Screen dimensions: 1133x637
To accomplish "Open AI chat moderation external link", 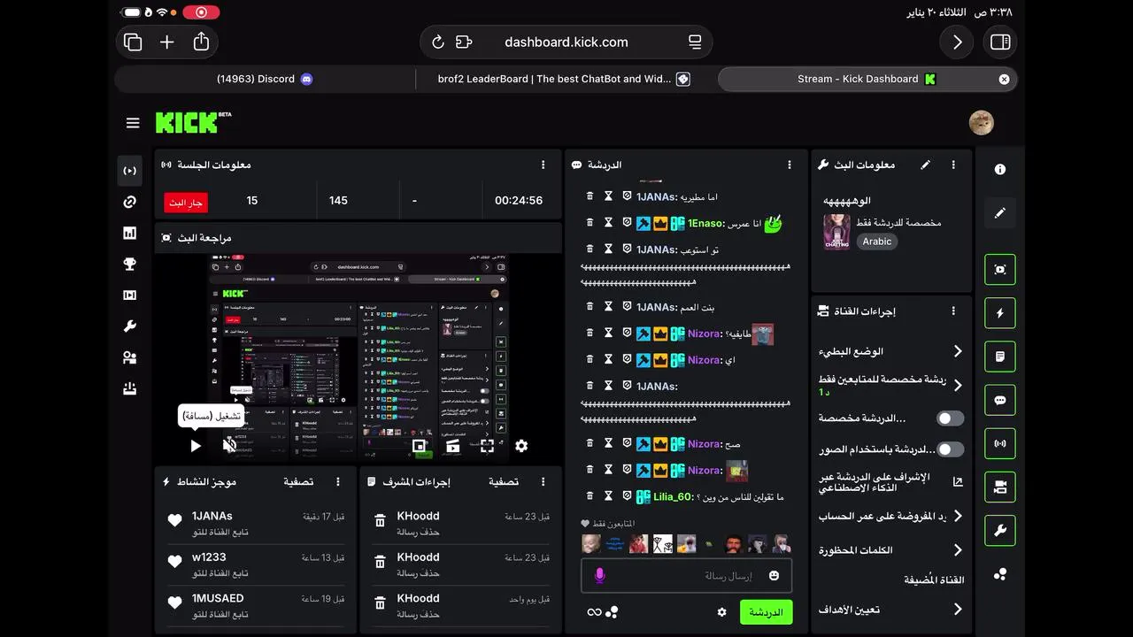I will [958, 482].
